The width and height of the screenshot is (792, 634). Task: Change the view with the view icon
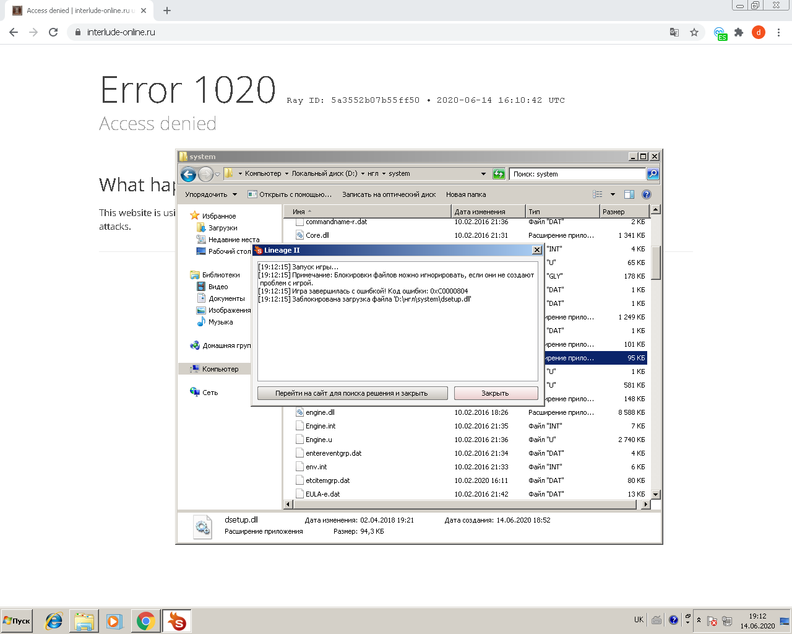click(597, 194)
